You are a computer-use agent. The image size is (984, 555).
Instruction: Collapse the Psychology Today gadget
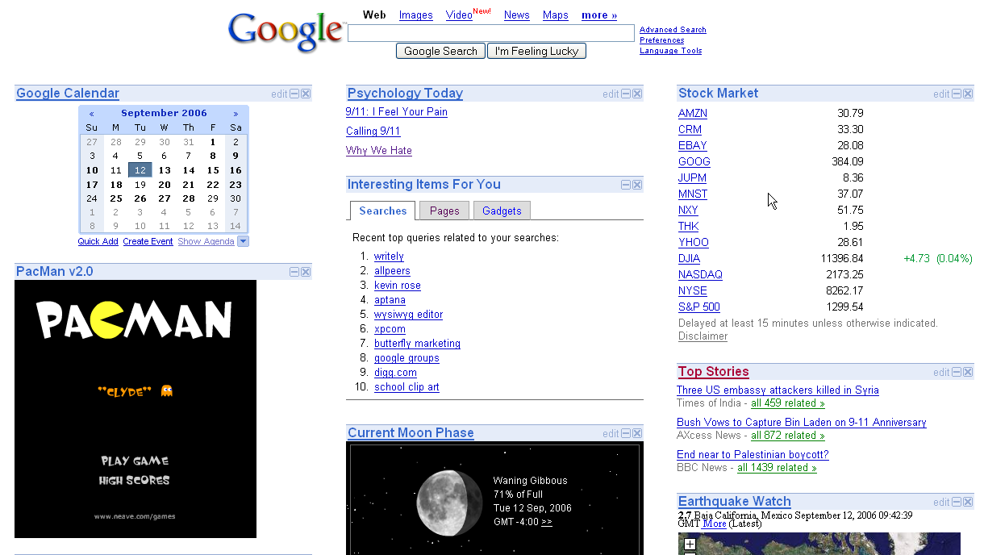[x=626, y=94]
